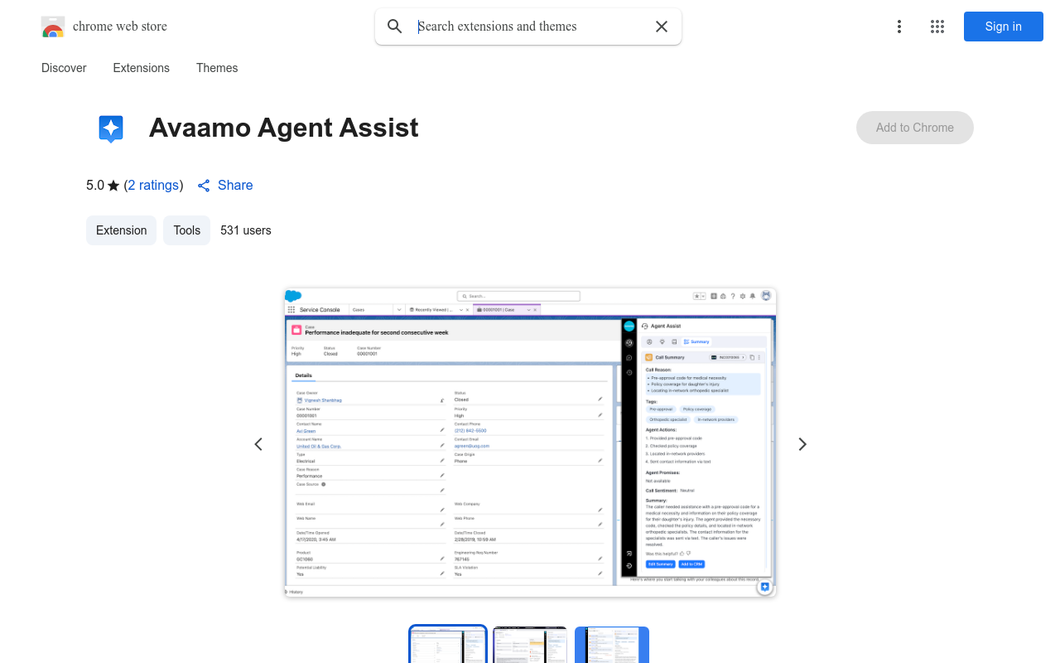The width and height of the screenshot is (1060, 663).
Task: Focus the Search extensions and themes field
Action: point(530,27)
